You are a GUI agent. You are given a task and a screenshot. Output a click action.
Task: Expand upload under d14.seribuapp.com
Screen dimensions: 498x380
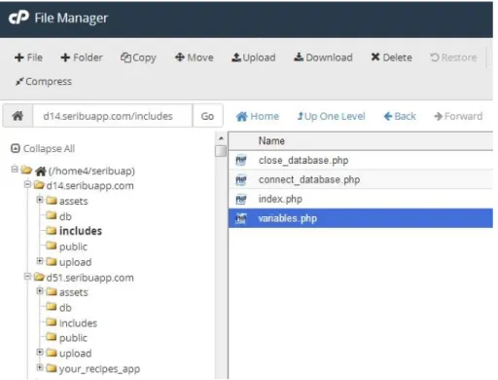(x=40, y=260)
